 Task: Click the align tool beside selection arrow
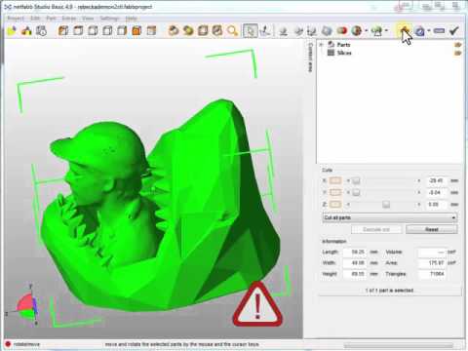[x=265, y=31]
